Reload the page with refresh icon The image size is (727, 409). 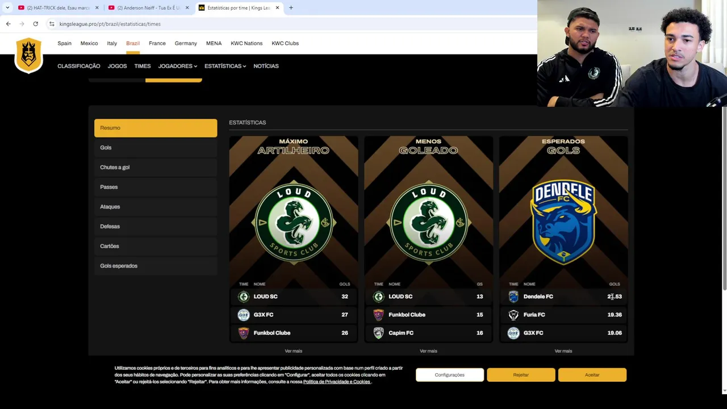[35, 24]
